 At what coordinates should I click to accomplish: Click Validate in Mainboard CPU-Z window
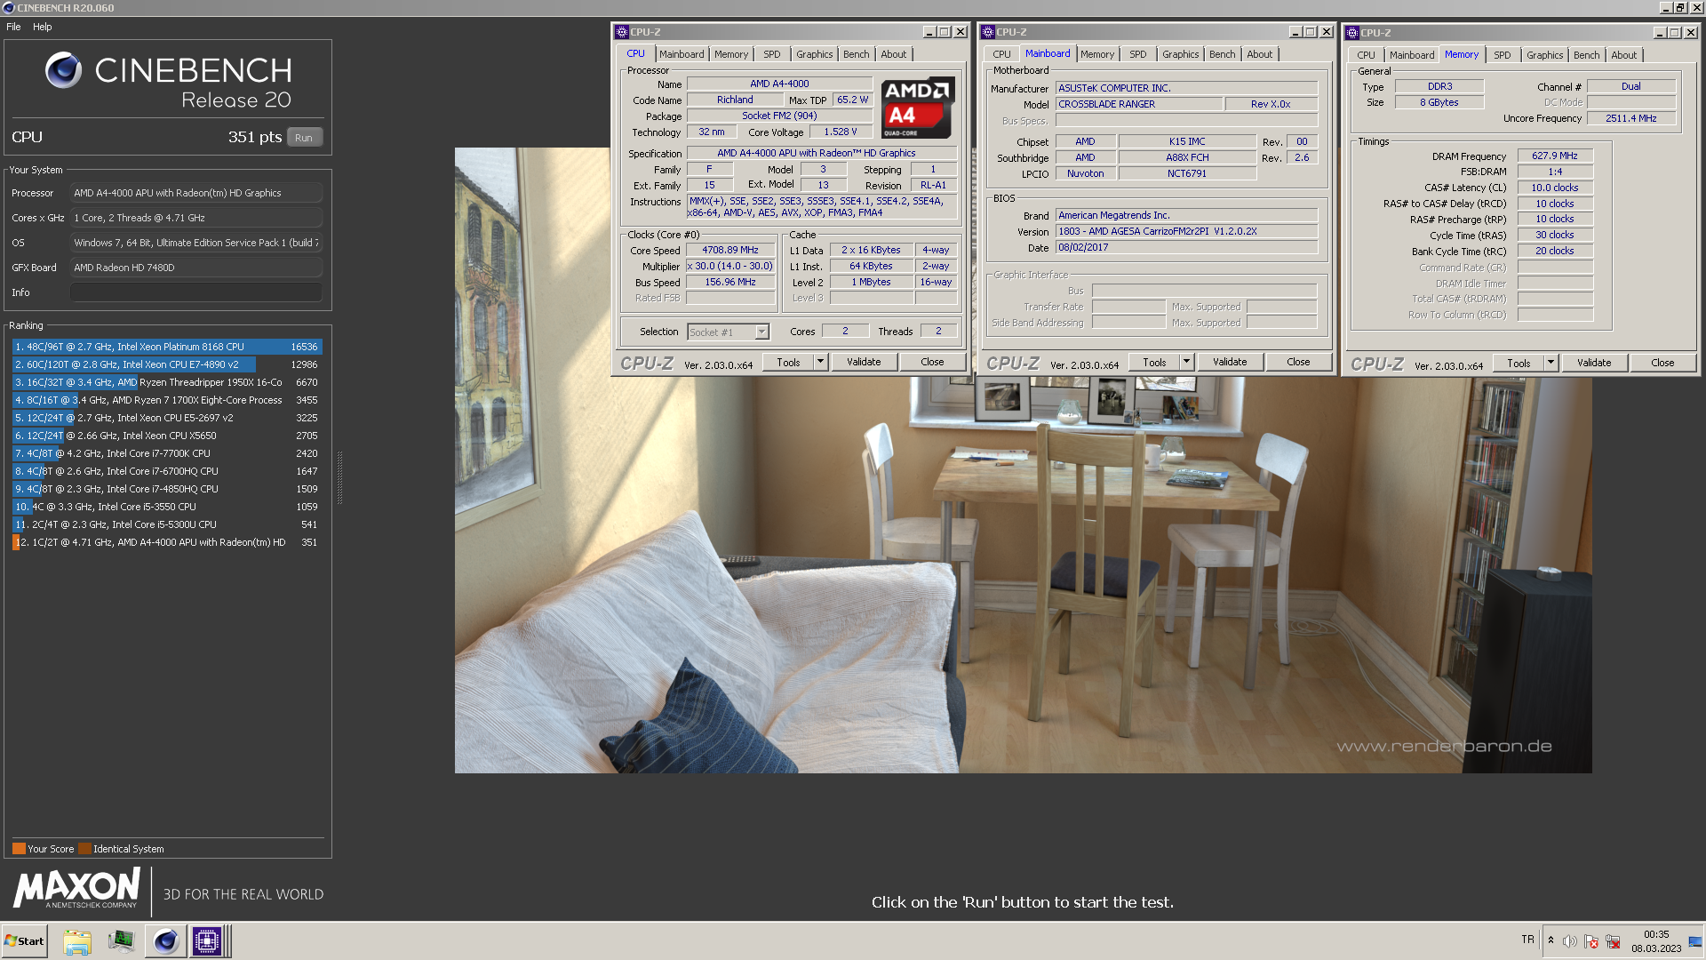point(1230,362)
